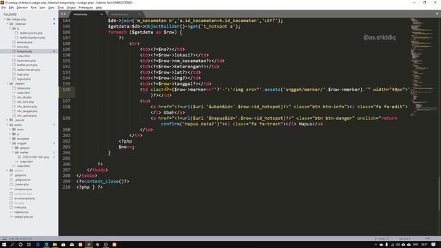Close the hotspot.php tab
Viewport: 441px width, 248px height.
point(101,14)
